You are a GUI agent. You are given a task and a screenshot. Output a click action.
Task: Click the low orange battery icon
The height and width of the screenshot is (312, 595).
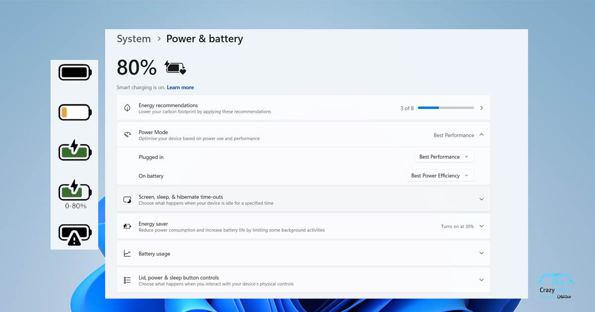click(x=75, y=112)
